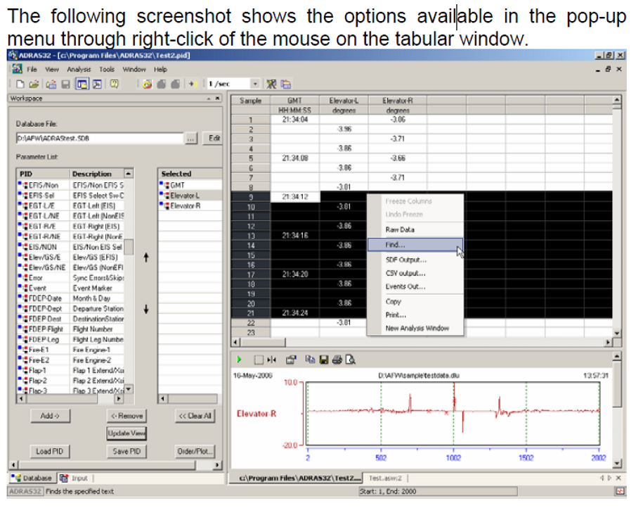This screenshot has height=508, width=636.
Task: Click the move-down arrow between parameter lists
Action: (x=146, y=310)
